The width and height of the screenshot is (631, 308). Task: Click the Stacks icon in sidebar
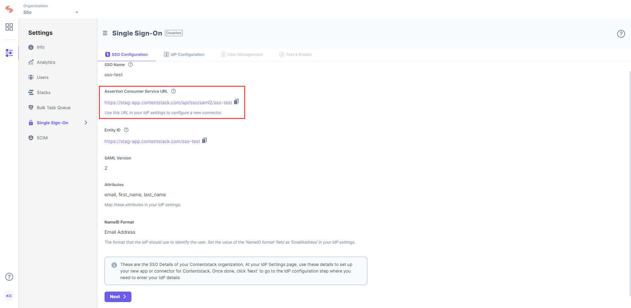pyautogui.click(x=31, y=93)
